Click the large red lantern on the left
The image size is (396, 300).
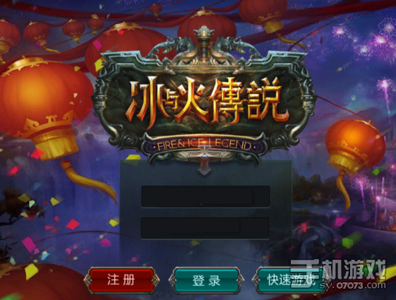point(45,106)
